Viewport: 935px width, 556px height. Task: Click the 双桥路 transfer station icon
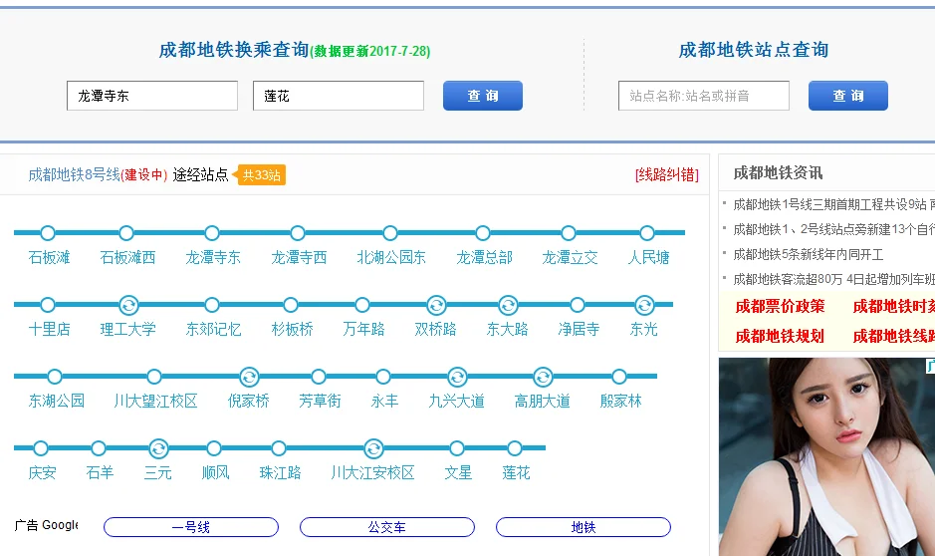pyautogui.click(x=436, y=305)
